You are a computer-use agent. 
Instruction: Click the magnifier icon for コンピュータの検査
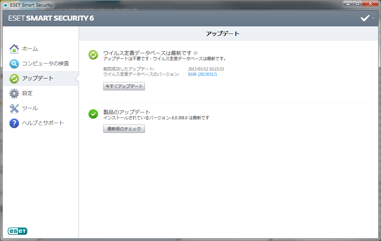pos(14,64)
